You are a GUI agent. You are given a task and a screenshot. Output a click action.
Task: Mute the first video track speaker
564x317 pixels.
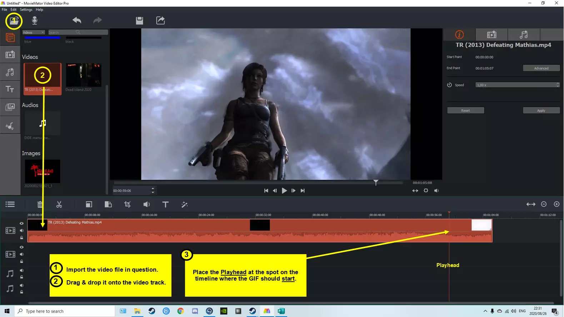tap(21, 231)
